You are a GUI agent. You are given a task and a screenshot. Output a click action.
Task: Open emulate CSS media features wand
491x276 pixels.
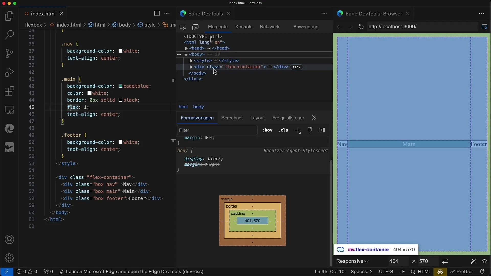(x=473, y=261)
